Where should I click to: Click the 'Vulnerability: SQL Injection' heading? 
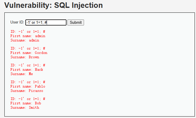tap(53, 5)
